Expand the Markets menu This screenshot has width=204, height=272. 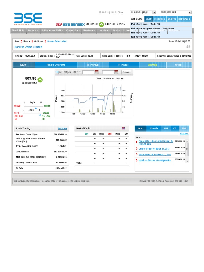click(33, 31)
